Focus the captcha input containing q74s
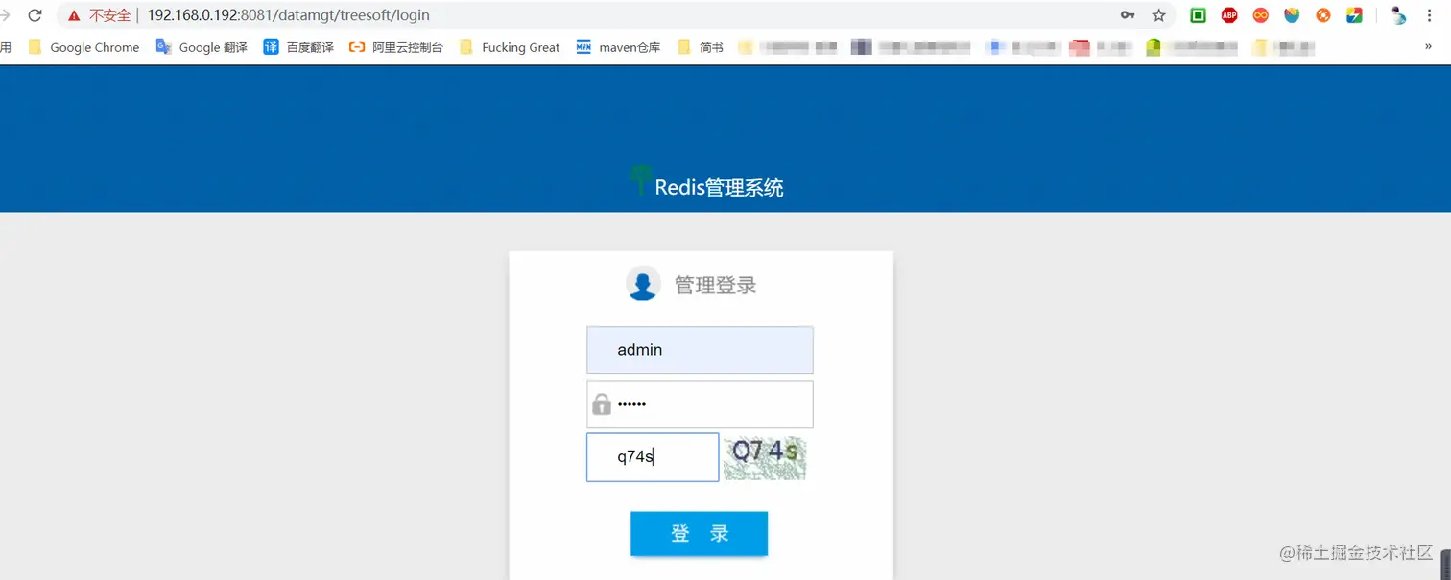 point(653,457)
